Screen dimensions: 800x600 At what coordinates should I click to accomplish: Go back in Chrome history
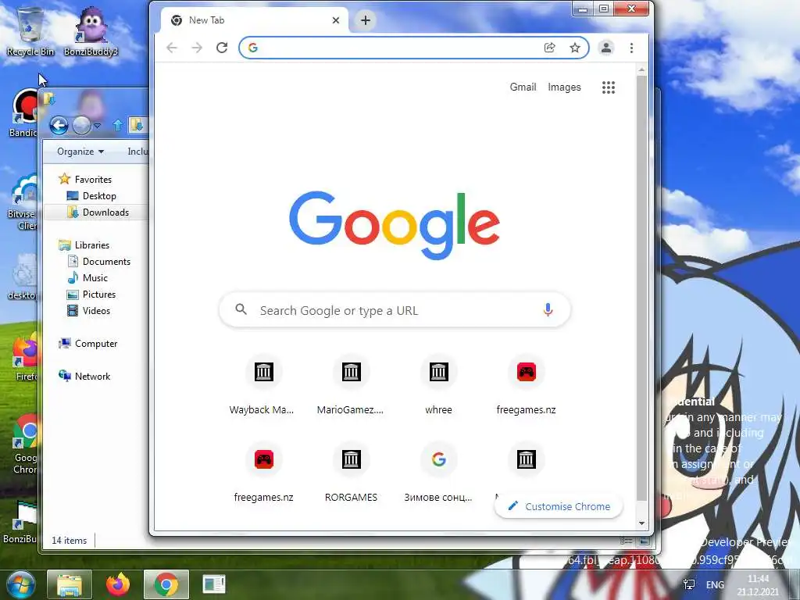coord(172,48)
